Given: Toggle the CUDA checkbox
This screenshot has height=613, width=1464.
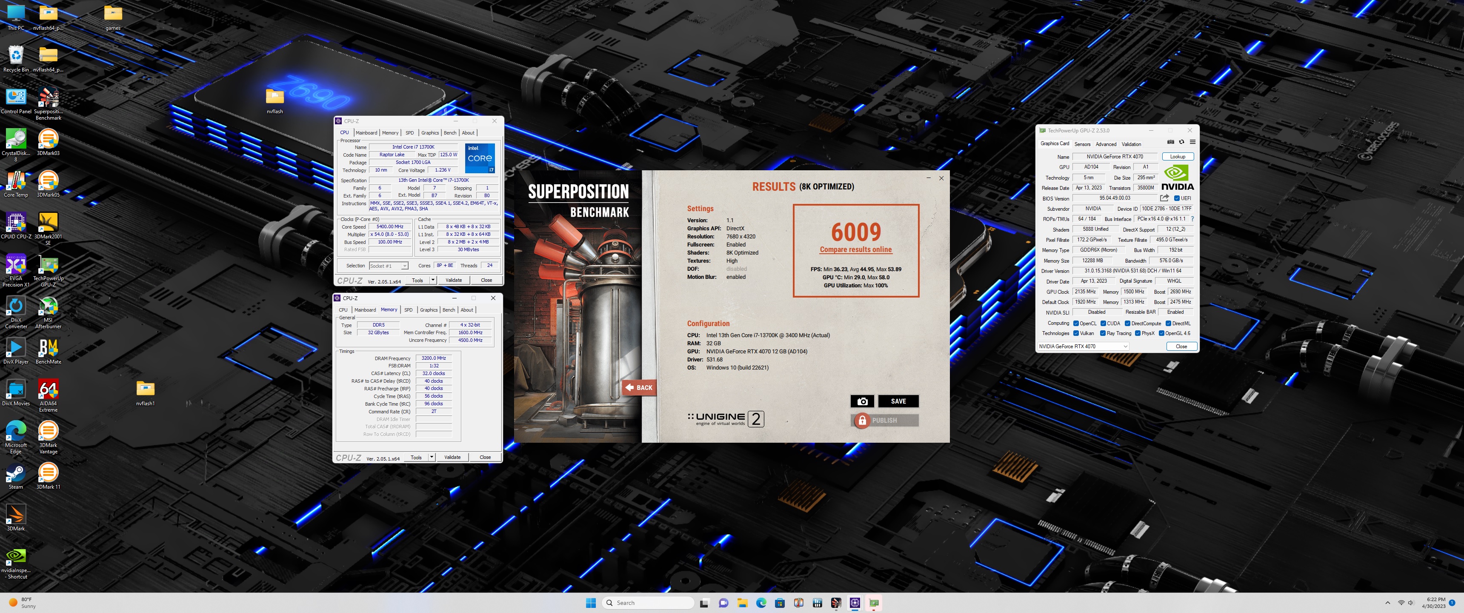Looking at the screenshot, I should point(1103,324).
